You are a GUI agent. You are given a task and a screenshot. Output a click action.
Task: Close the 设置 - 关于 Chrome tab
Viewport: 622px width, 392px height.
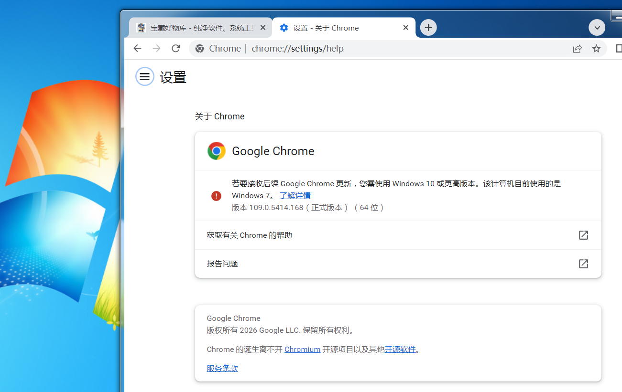[x=405, y=28]
